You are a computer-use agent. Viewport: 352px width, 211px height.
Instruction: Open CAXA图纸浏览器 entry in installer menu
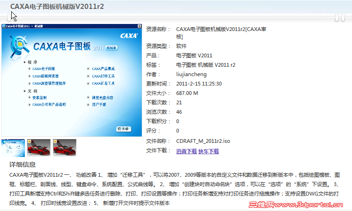(45, 76)
